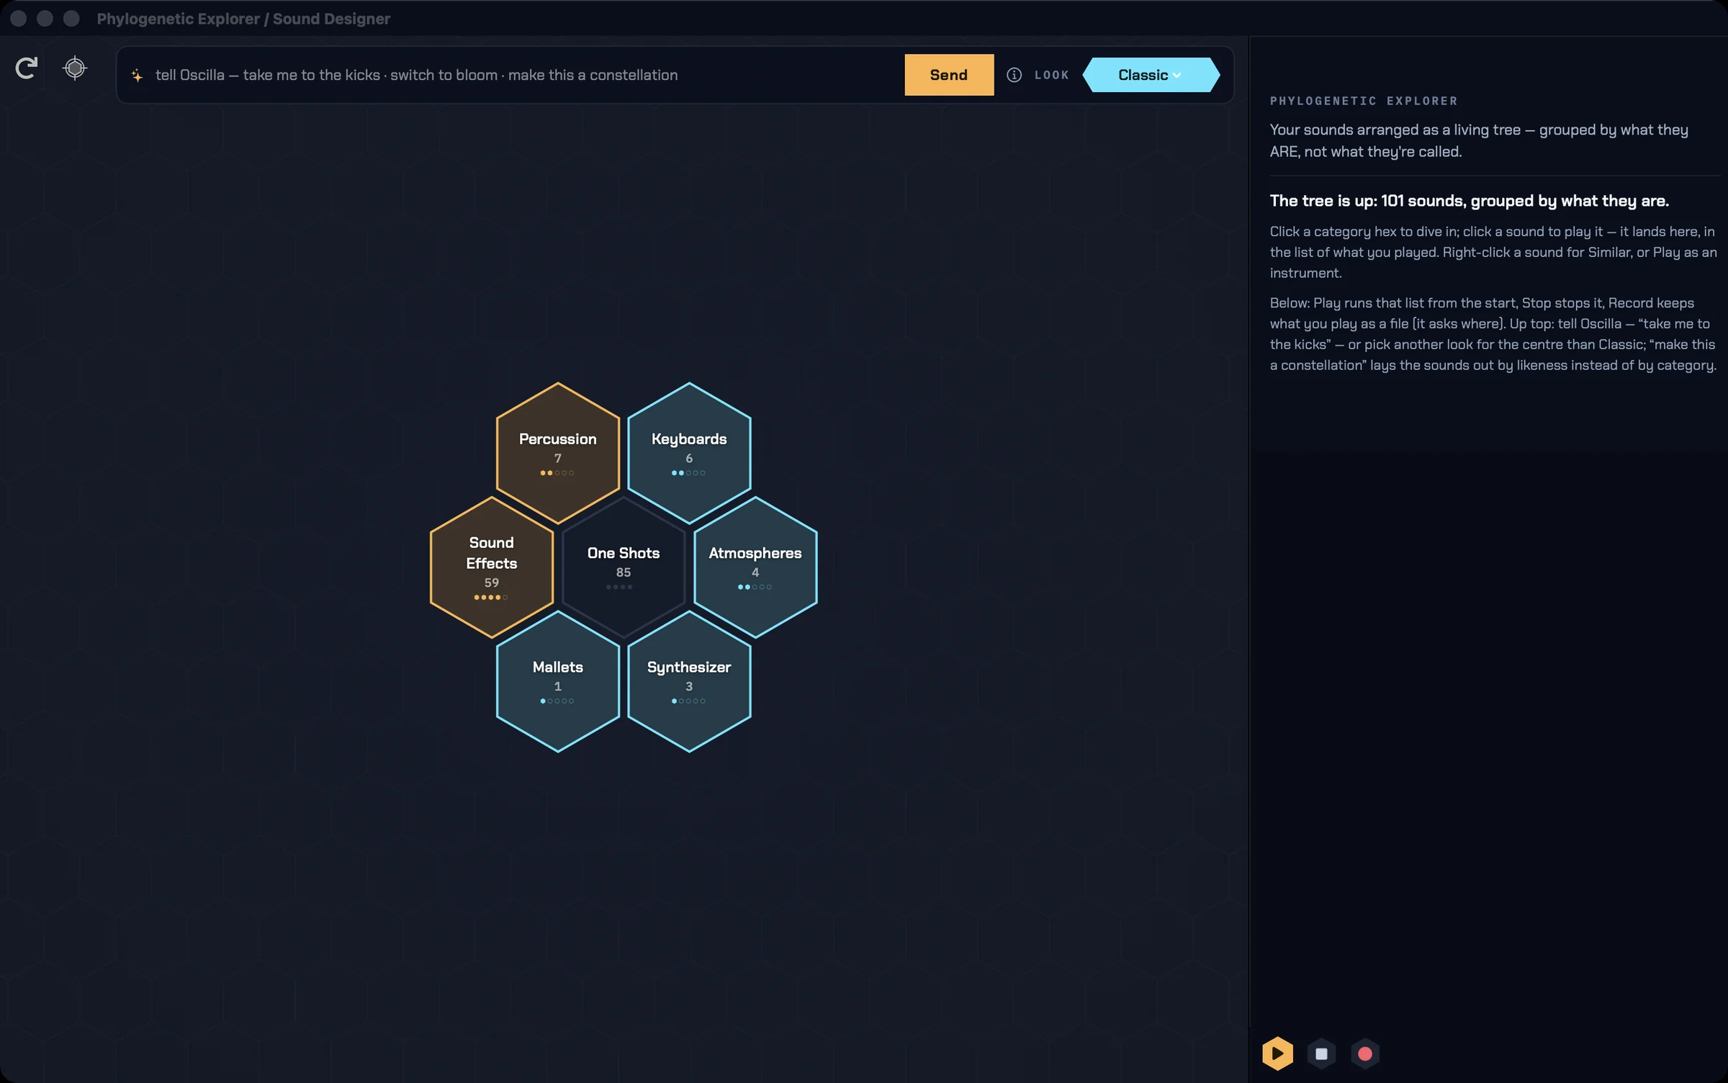Open the Mallets category hex

(x=558, y=681)
